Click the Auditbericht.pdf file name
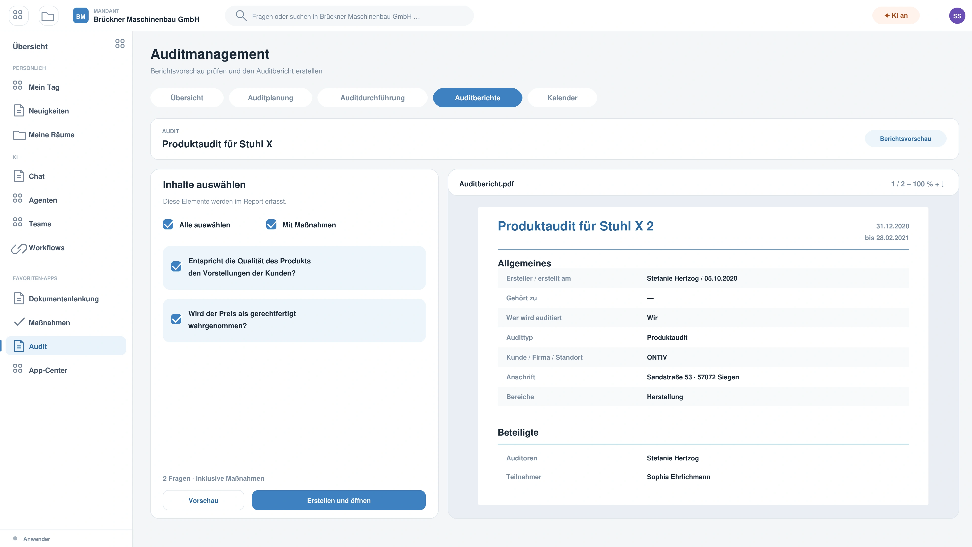This screenshot has height=547, width=972. 486,184
